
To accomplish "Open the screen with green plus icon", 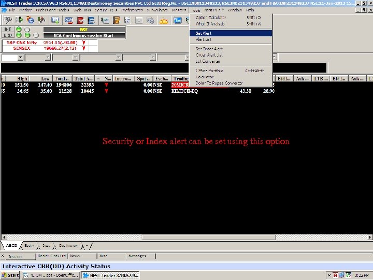I will click(55, 20).
